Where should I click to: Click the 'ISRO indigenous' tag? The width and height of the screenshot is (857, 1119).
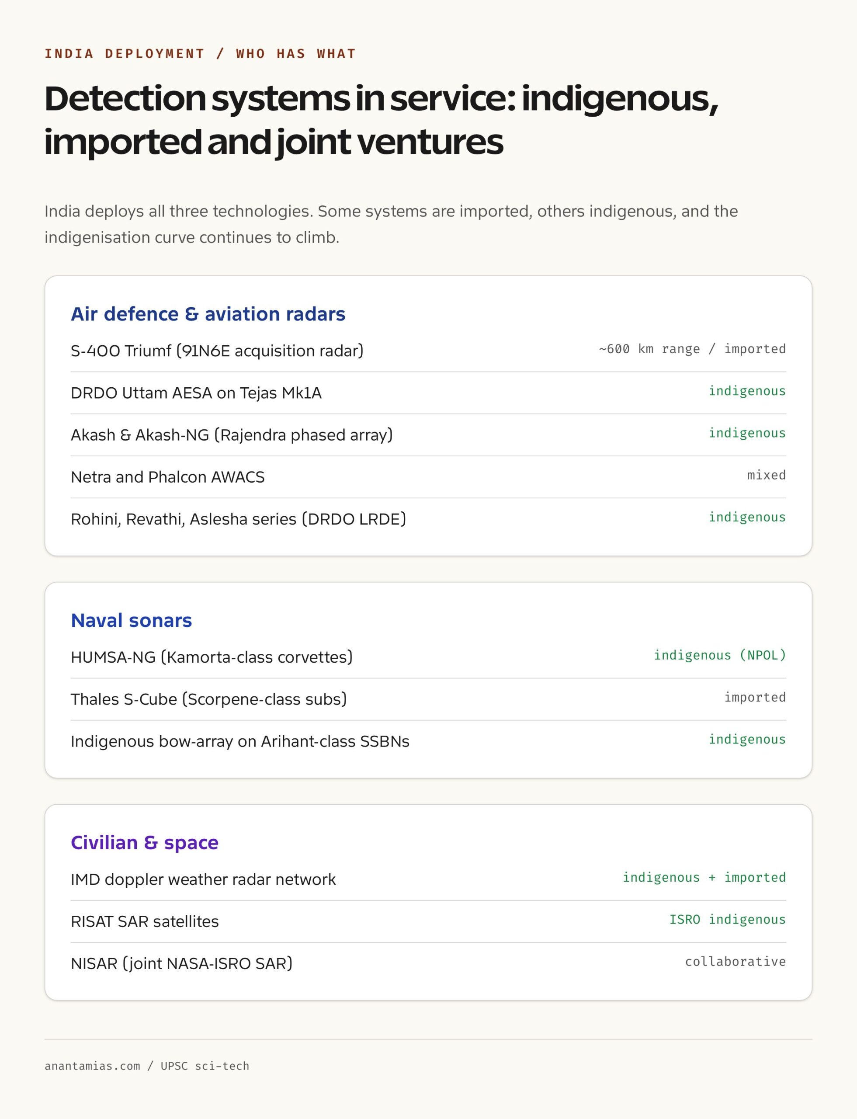(x=728, y=920)
